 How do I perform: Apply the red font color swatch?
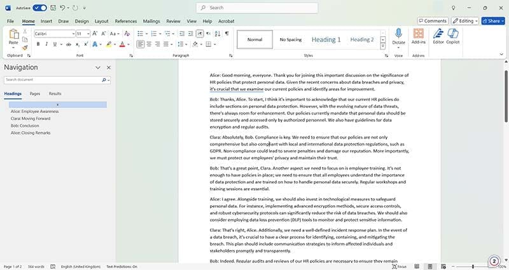coord(122,44)
